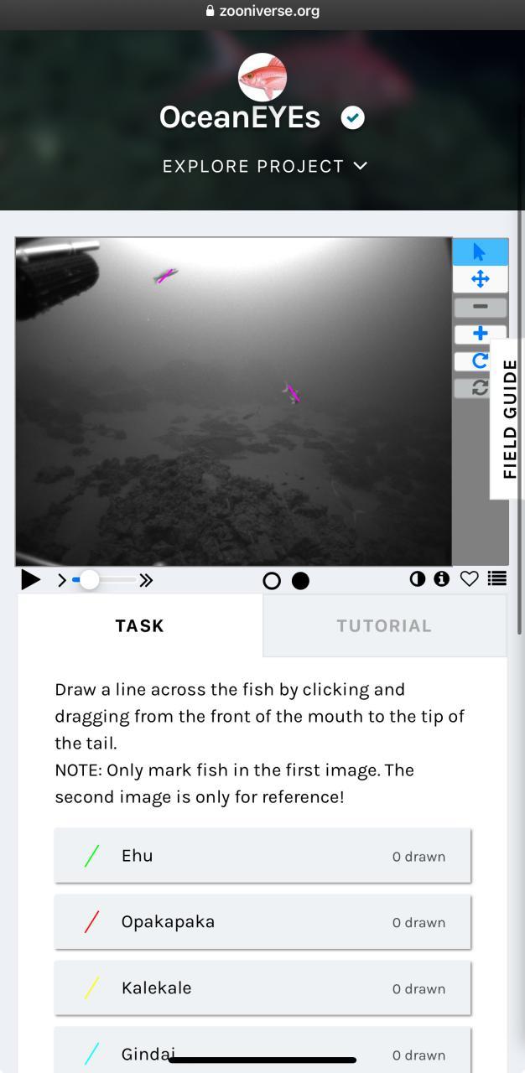
Task: Show the second frame filled circle
Action: [x=300, y=581]
